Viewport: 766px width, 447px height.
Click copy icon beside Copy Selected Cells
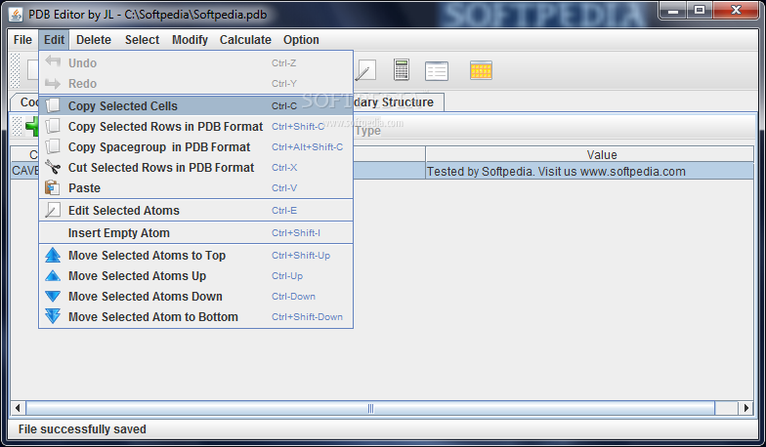[x=53, y=105]
